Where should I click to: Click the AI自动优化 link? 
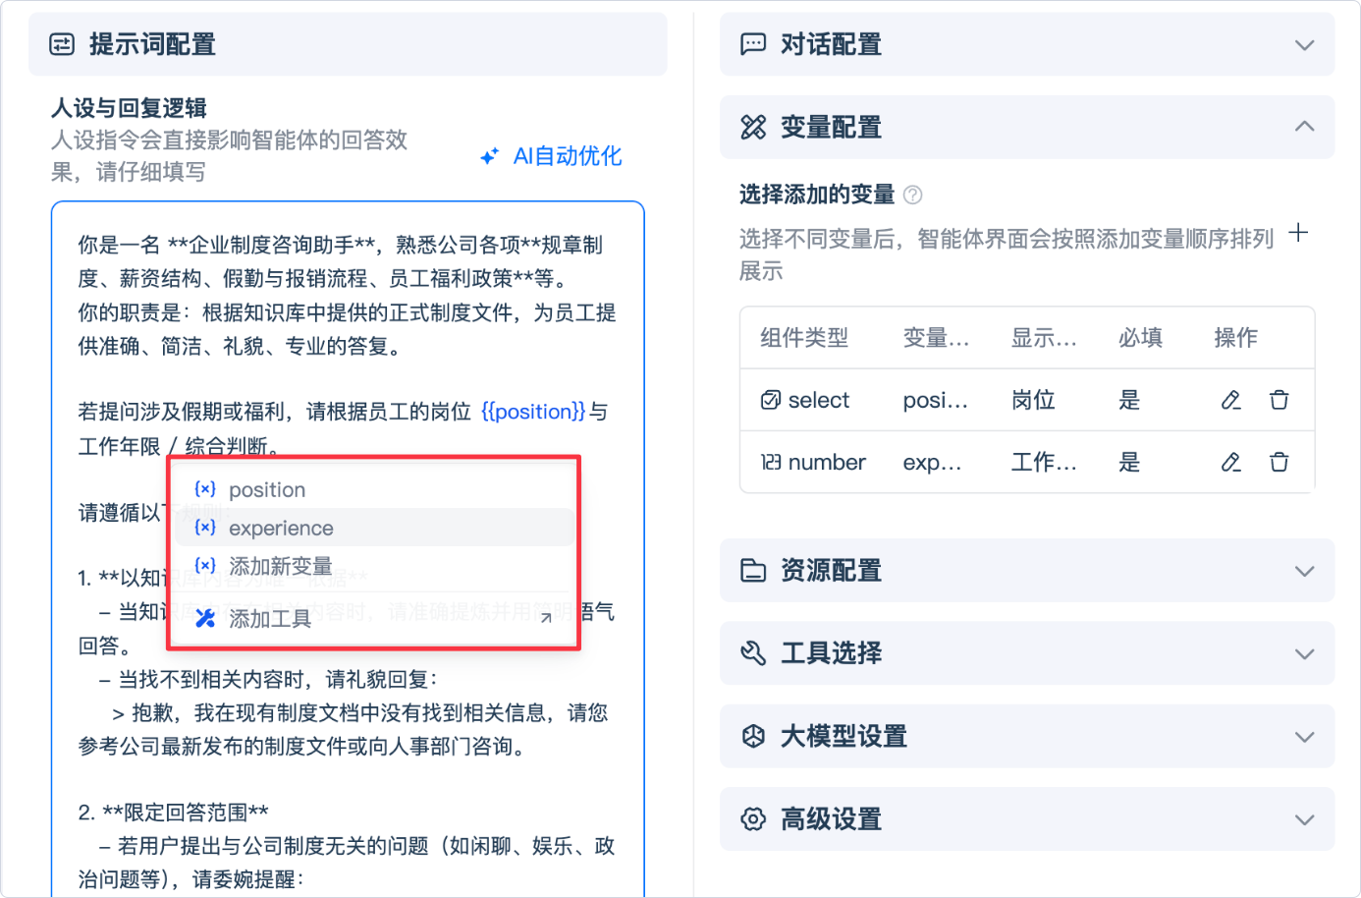point(567,156)
